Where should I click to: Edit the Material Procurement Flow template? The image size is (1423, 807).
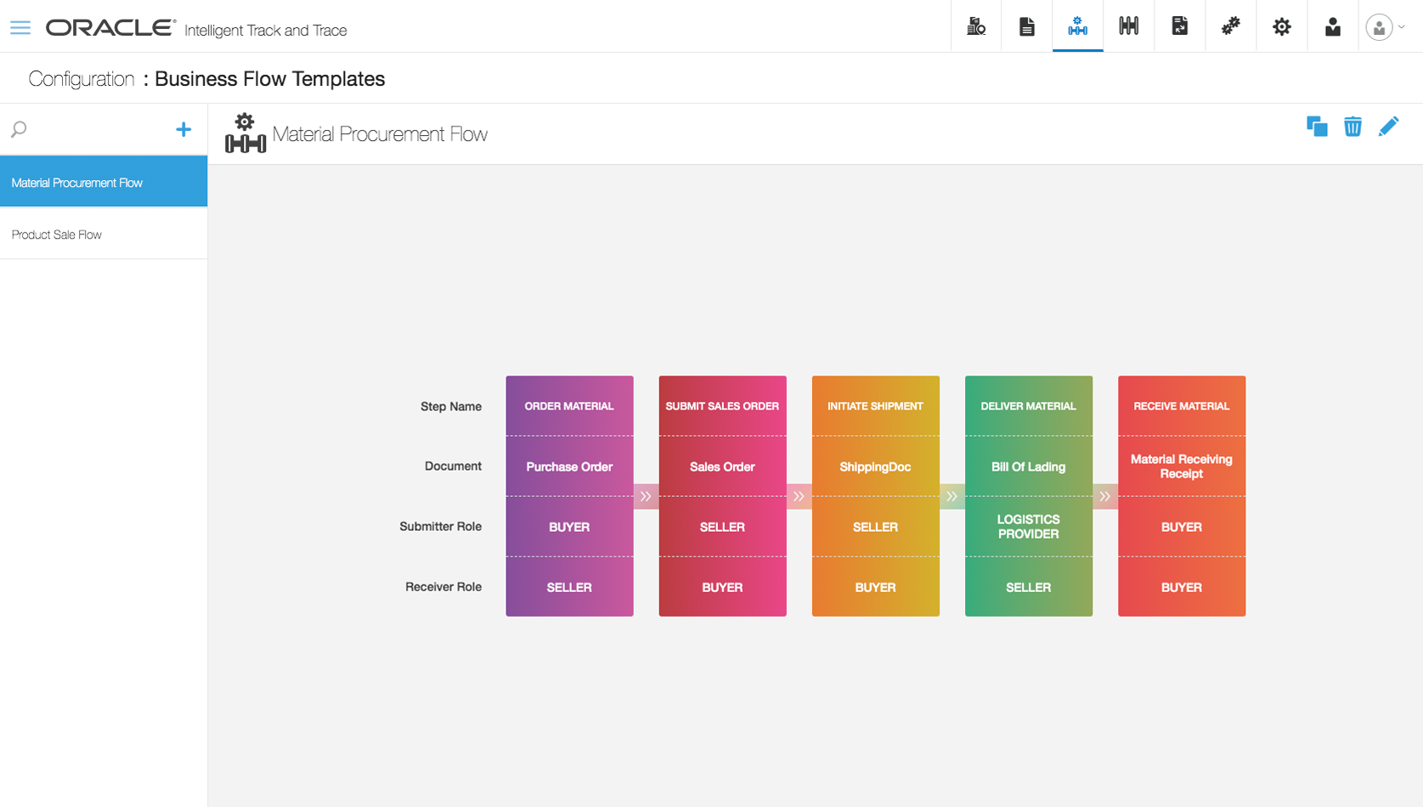click(1388, 127)
